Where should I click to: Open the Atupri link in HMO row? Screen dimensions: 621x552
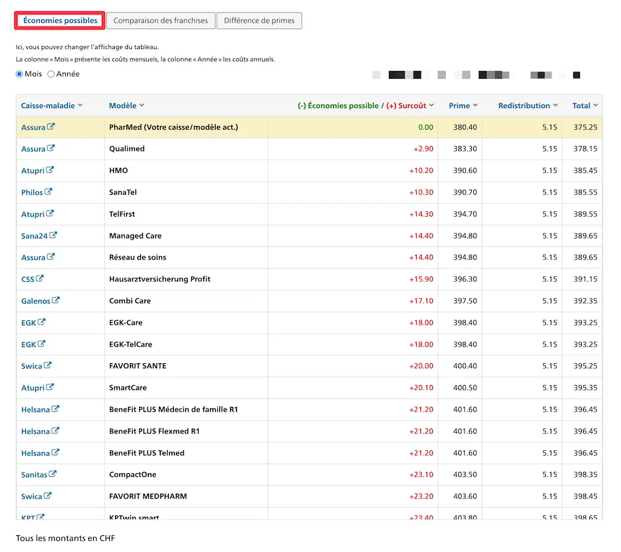(33, 170)
